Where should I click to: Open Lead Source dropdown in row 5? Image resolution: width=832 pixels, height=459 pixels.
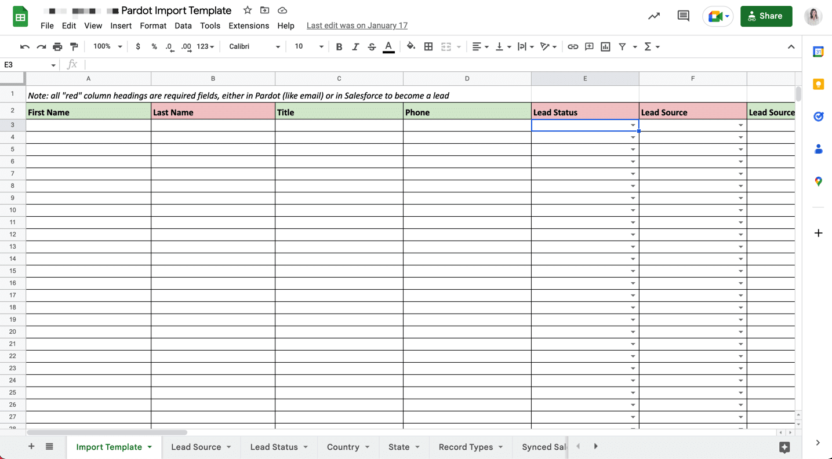(740, 150)
